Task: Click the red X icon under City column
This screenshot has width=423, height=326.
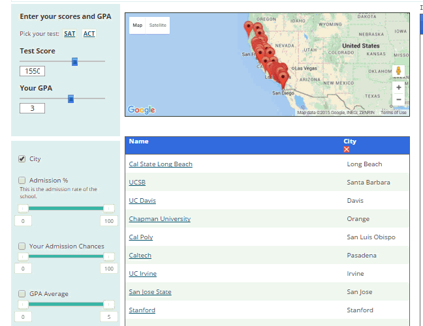Action: coord(347,149)
